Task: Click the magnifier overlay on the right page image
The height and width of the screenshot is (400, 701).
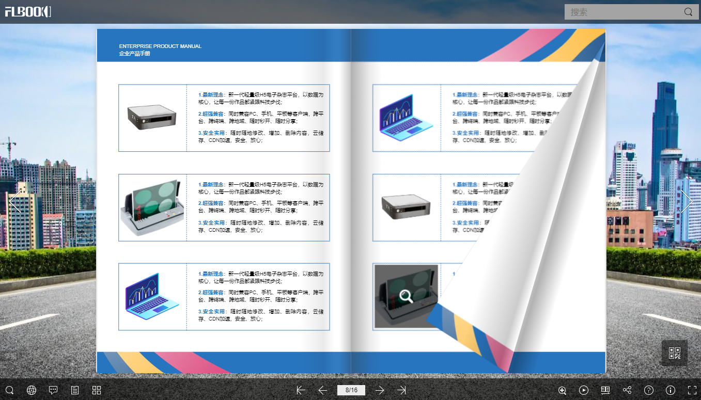Action: [406, 296]
